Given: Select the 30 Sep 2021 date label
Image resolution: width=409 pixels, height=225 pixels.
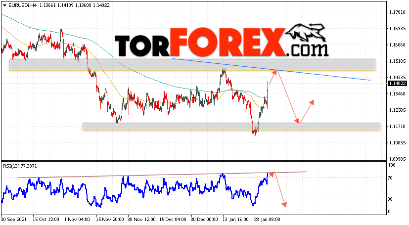Looking at the screenshot, I should [x=14, y=220].
